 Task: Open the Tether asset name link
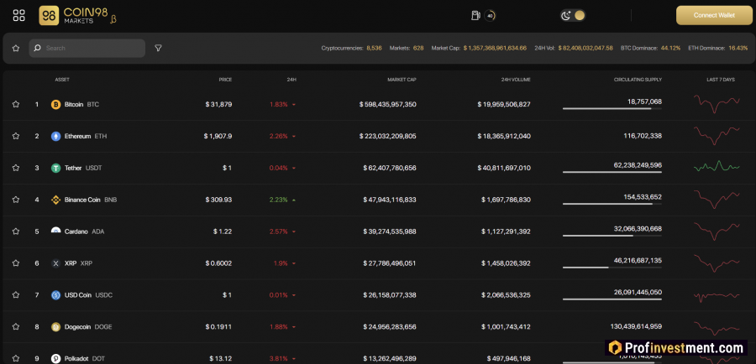[x=74, y=168]
